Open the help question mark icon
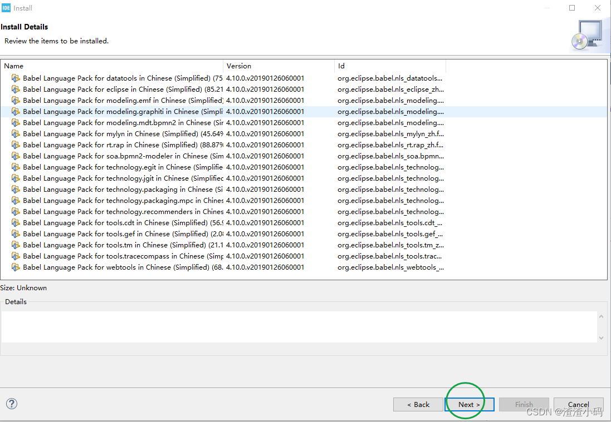611x422 pixels. [x=12, y=404]
